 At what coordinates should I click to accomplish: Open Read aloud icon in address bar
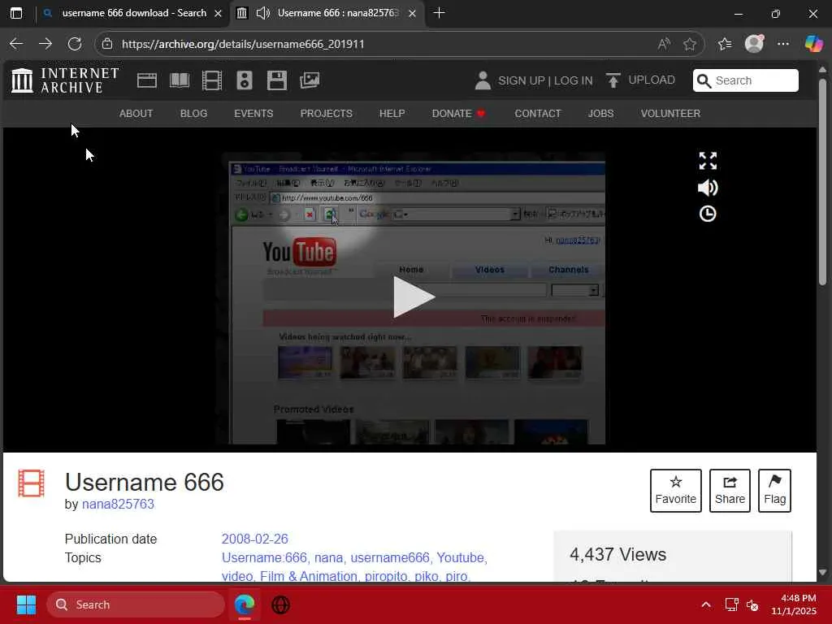click(664, 44)
